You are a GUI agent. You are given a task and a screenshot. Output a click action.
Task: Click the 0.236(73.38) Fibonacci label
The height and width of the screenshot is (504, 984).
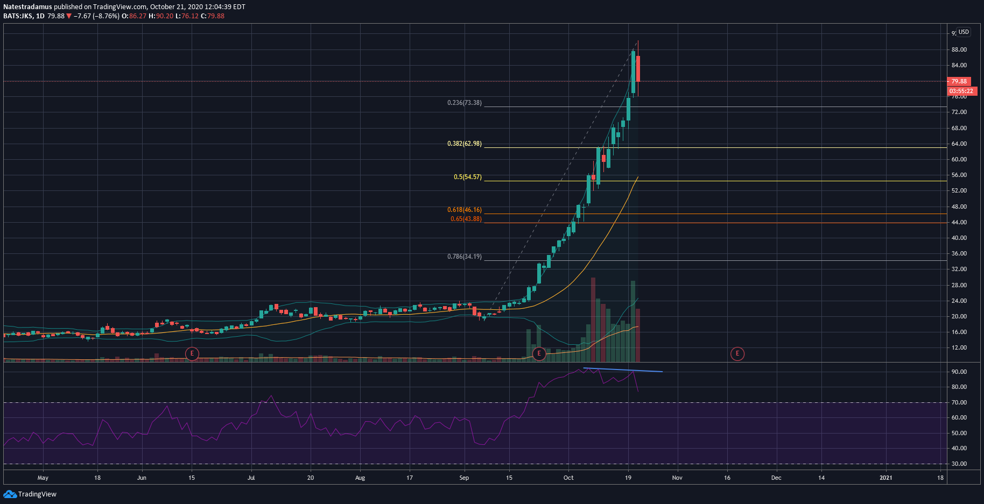click(x=465, y=103)
